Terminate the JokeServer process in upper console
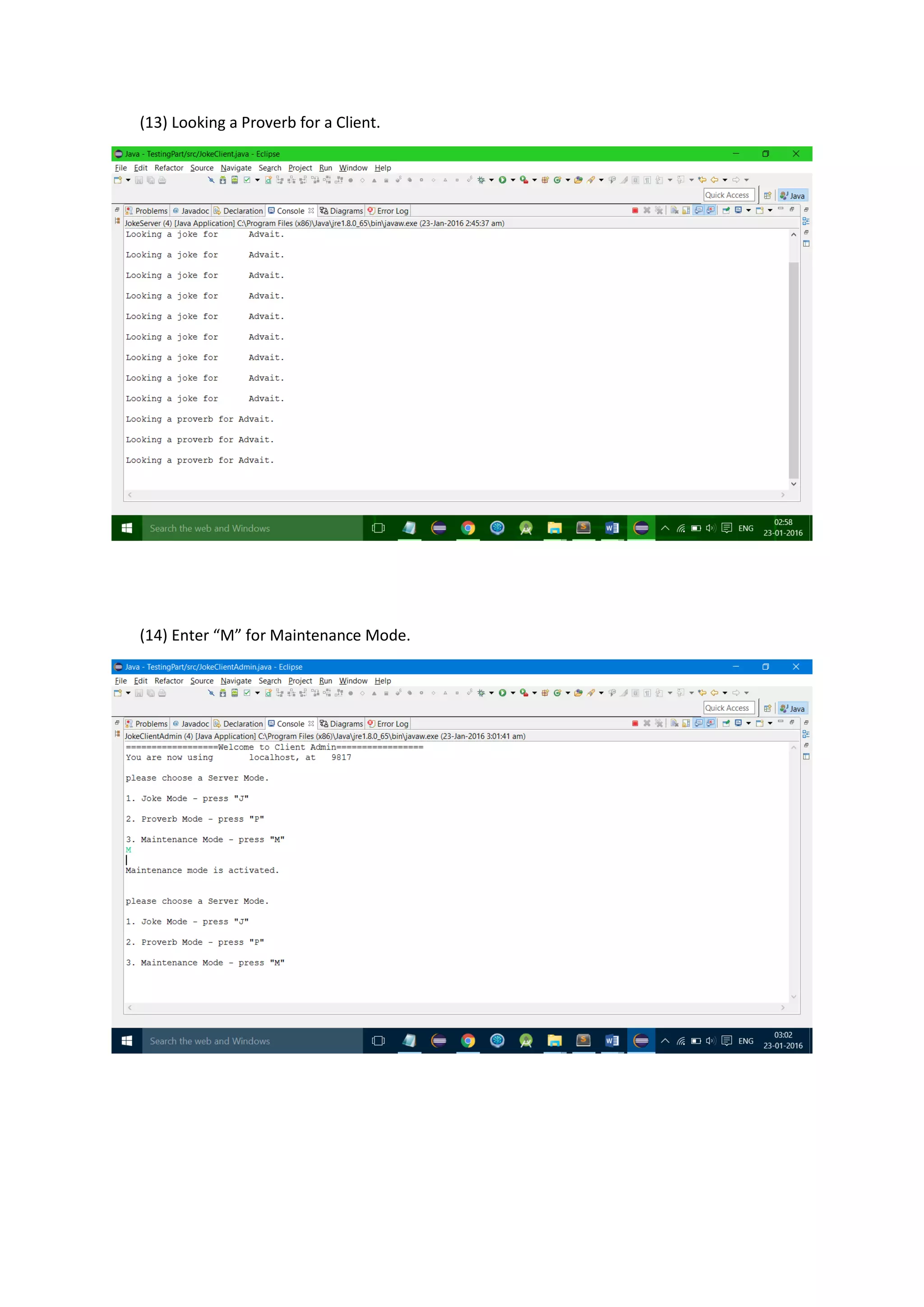This screenshot has width=924, height=1307. tap(635, 211)
